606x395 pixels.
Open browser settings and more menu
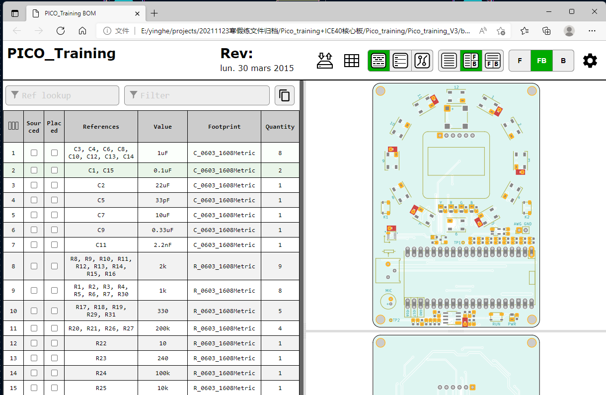pos(592,31)
